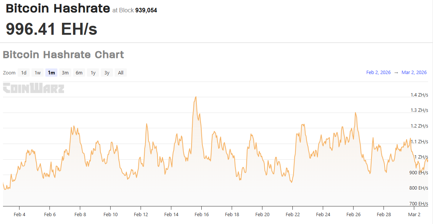Click the 800 EH/s axis label
This screenshot has width=433, height=224.
pos(419,188)
